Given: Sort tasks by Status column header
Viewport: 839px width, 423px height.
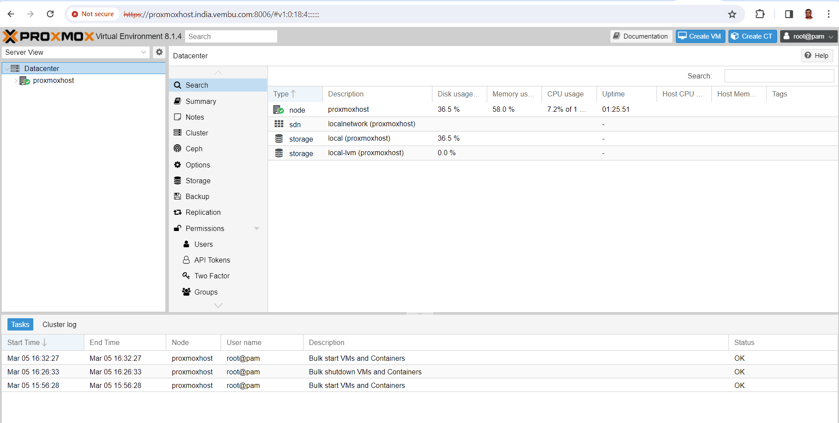Looking at the screenshot, I should [783, 342].
